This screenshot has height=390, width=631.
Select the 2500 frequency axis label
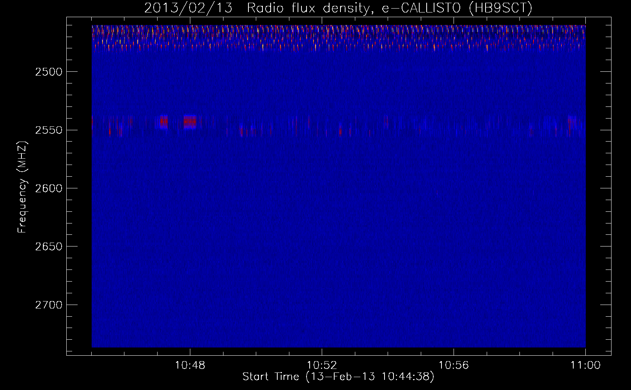49,72
